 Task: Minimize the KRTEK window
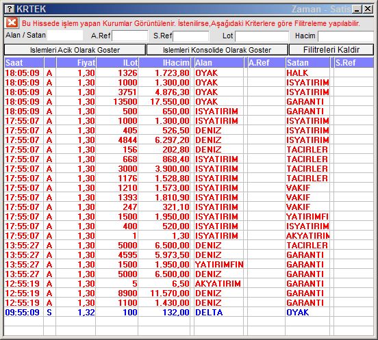[x=357, y=9]
